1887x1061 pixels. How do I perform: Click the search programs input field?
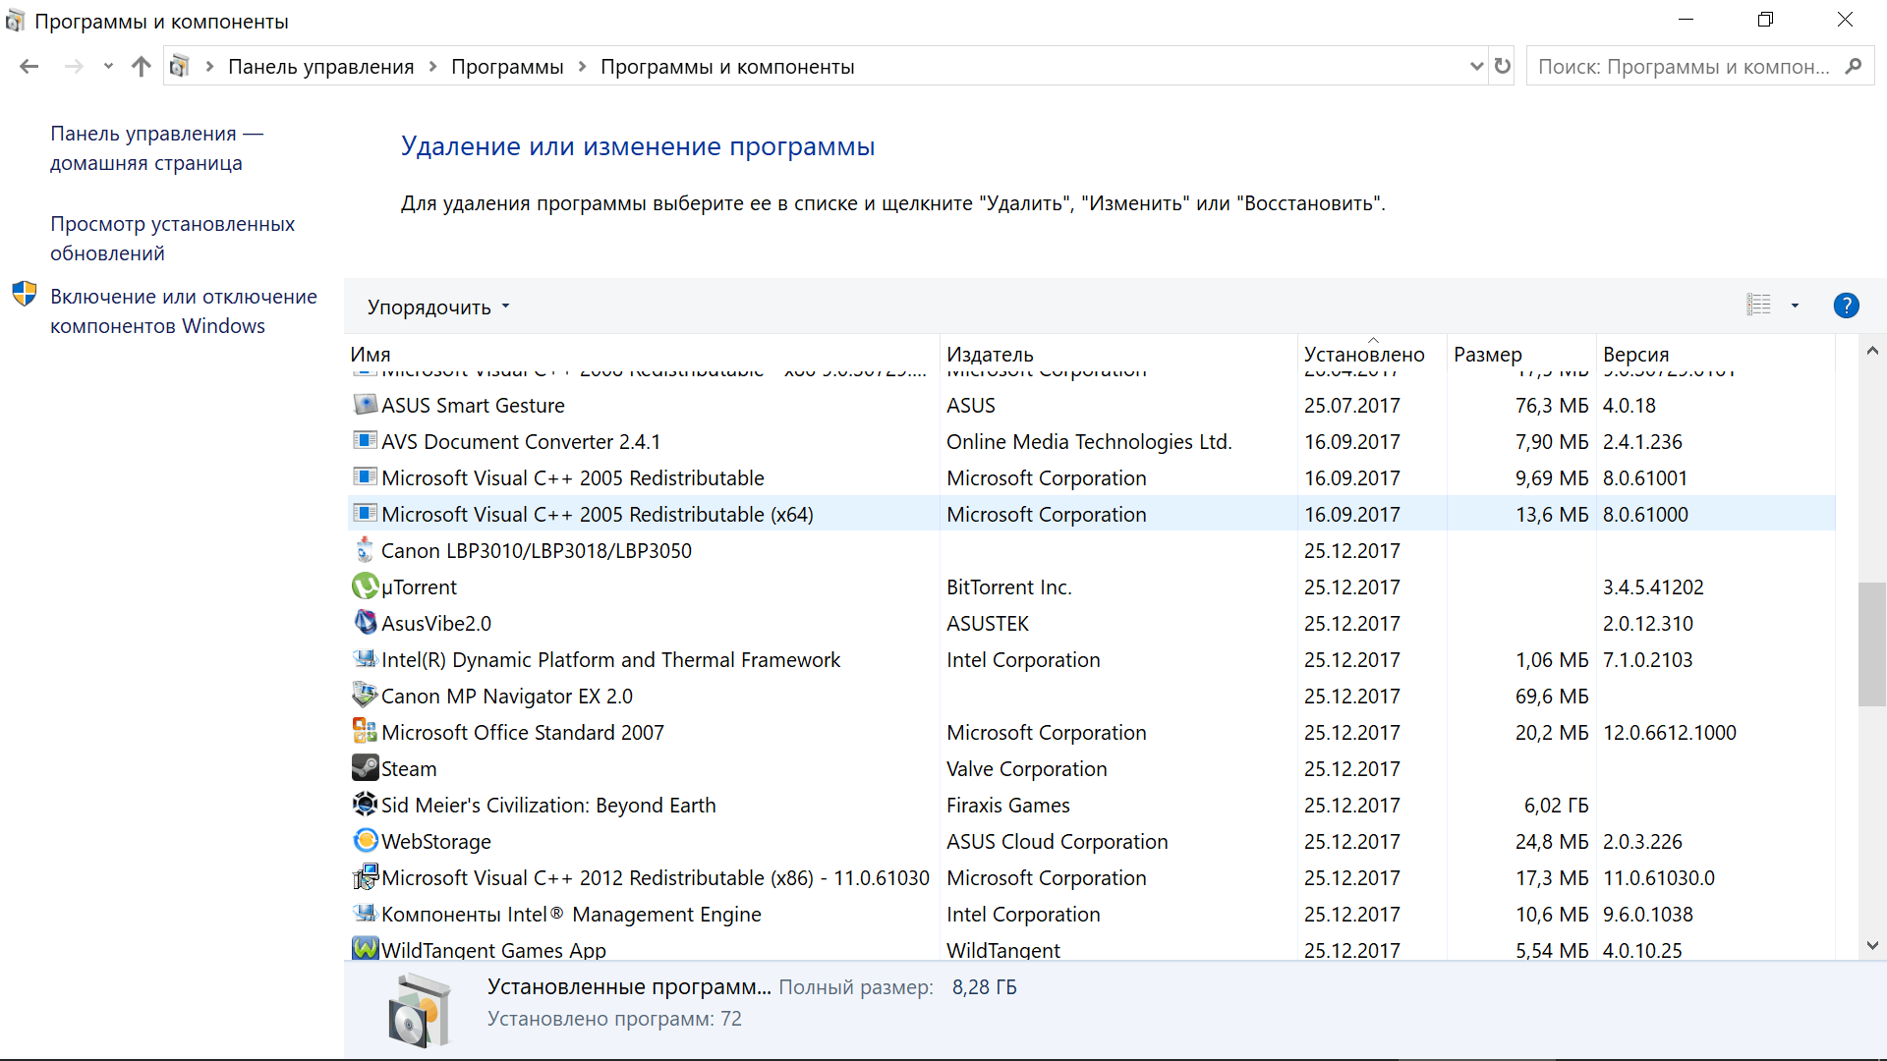pyautogui.click(x=1683, y=66)
